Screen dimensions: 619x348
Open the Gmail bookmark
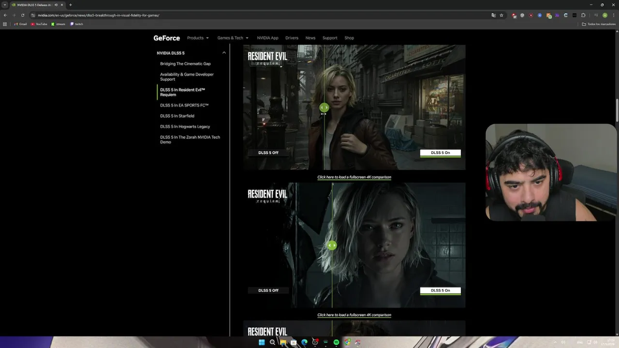pos(20,24)
